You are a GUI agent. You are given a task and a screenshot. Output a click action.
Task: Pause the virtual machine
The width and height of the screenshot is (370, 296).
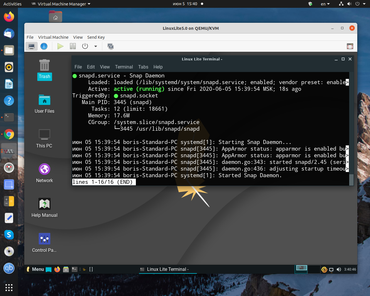pyautogui.click(x=73, y=46)
